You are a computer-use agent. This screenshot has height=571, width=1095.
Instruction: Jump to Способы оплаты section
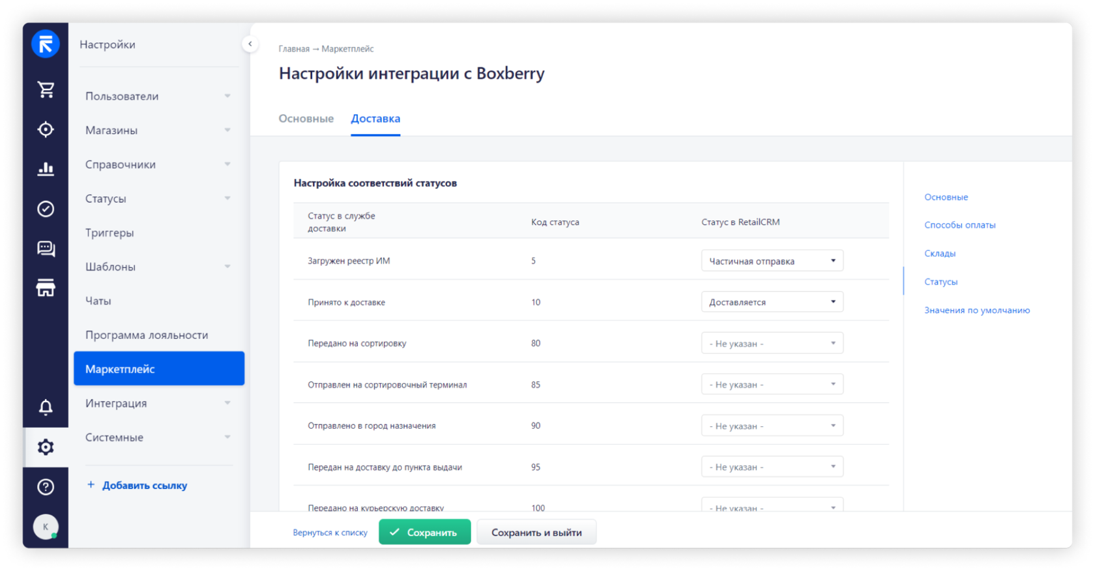click(959, 225)
